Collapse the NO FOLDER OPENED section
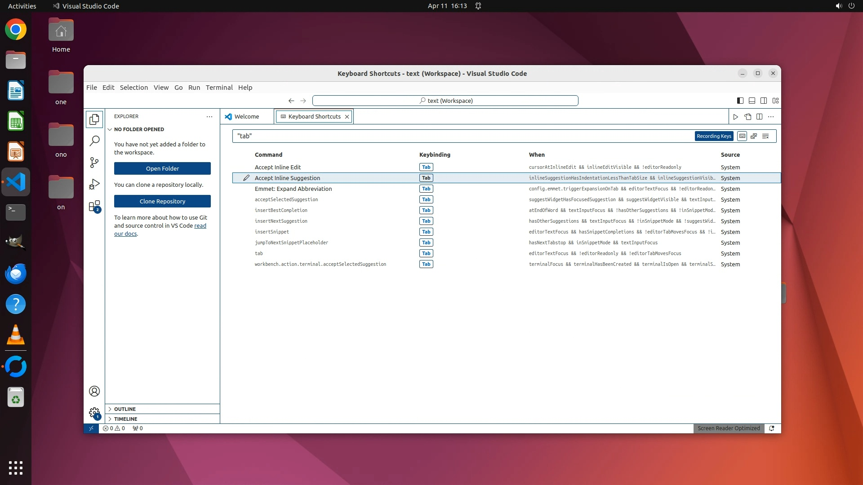The width and height of the screenshot is (863, 485). (138, 129)
